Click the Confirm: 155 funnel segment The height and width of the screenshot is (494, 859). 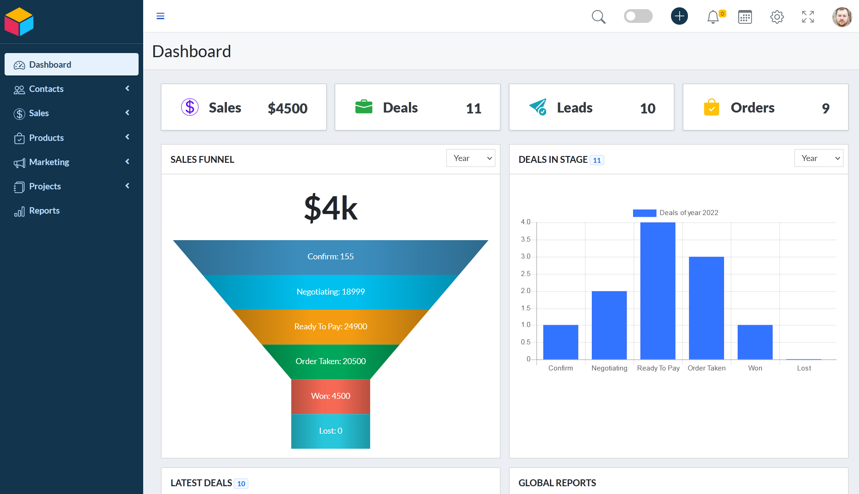click(x=331, y=257)
